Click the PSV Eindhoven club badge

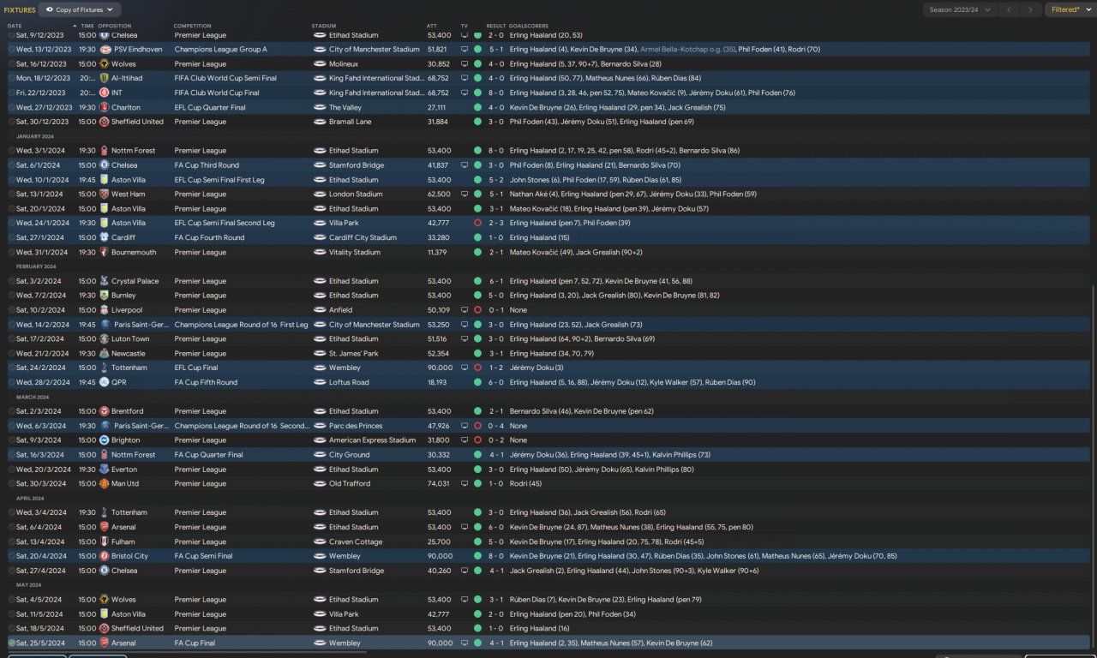click(105, 50)
